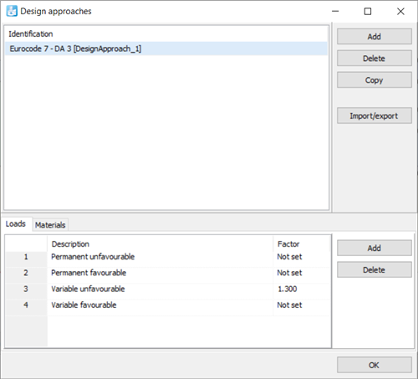The width and height of the screenshot is (418, 379).
Task: Edit the factor for Variable favourable
Action: point(302,305)
